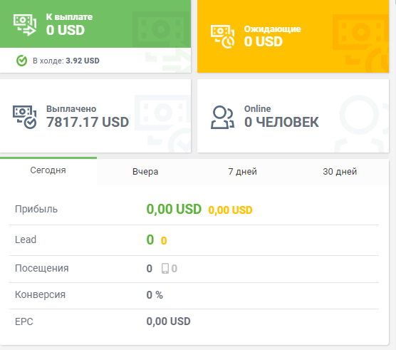Switch to the Вчера tab

[x=145, y=172]
